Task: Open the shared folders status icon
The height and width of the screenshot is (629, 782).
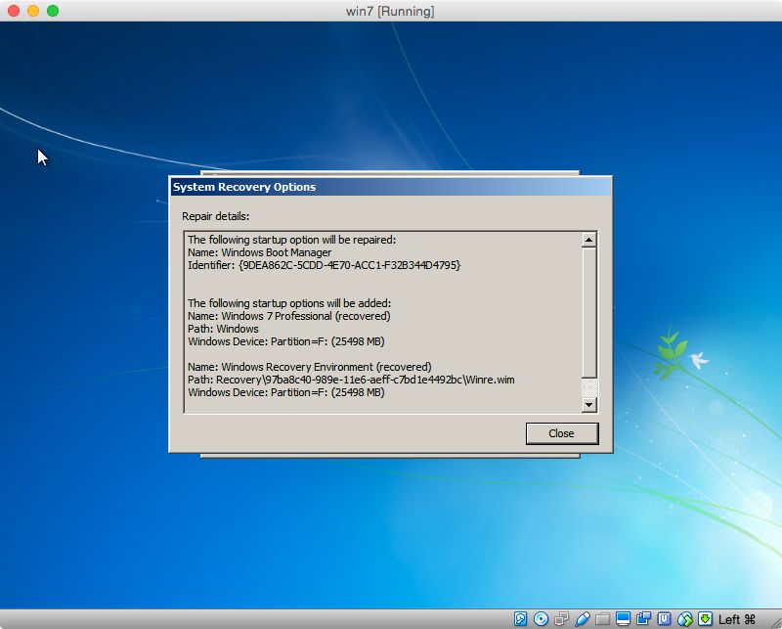Action: 601,618
